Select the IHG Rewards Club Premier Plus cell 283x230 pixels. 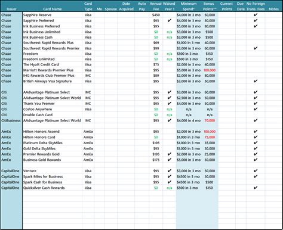[x=49, y=76]
